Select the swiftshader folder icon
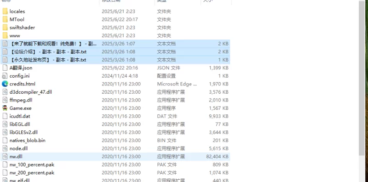Screen dimensions: 368x182 [x=5, y=28]
